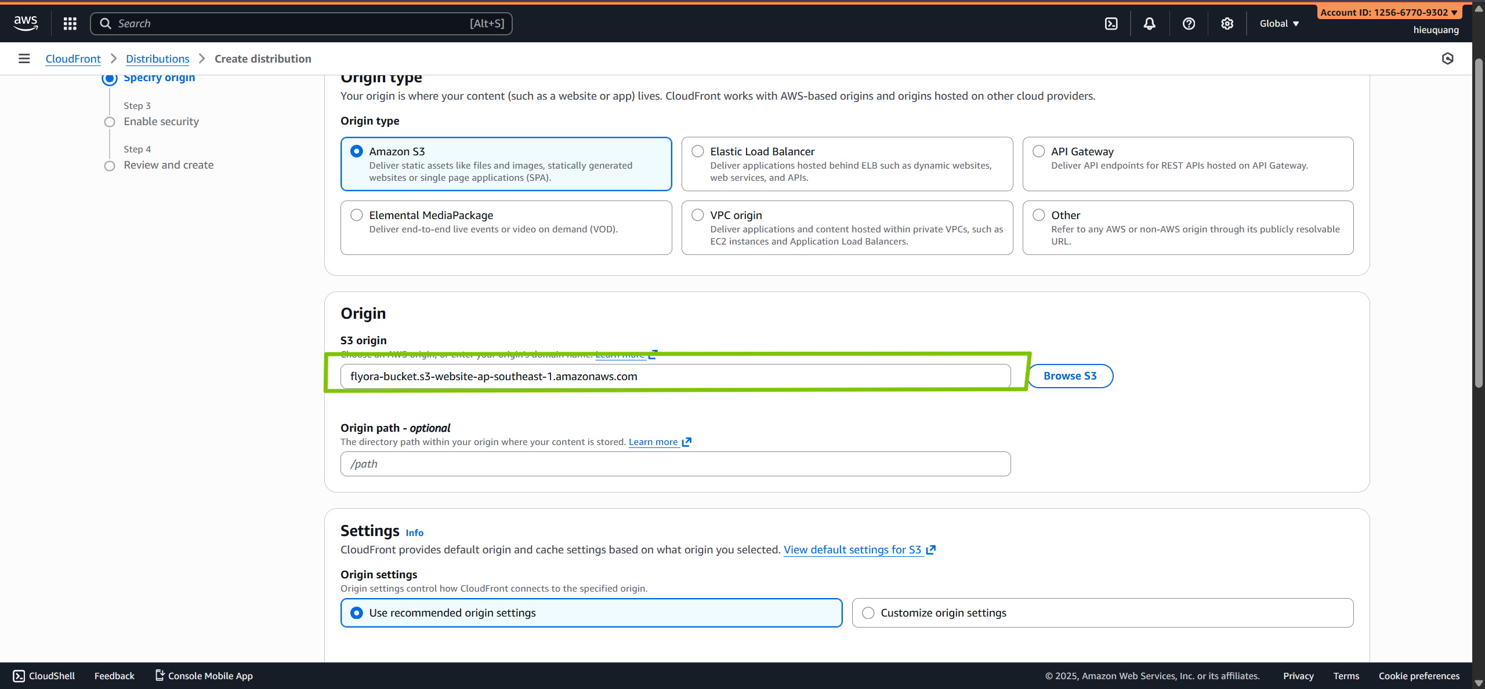The width and height of the screenshot is (1485, 689).
Task: Select Customize origin settings option
Action: tap(868, 613)
